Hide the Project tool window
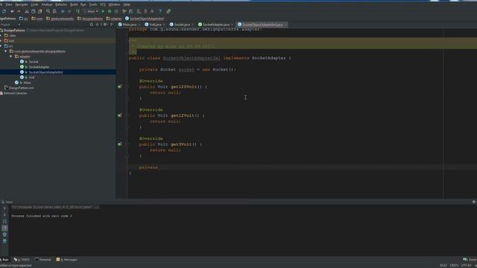The image size is (477, 268). tap(112, 25)
